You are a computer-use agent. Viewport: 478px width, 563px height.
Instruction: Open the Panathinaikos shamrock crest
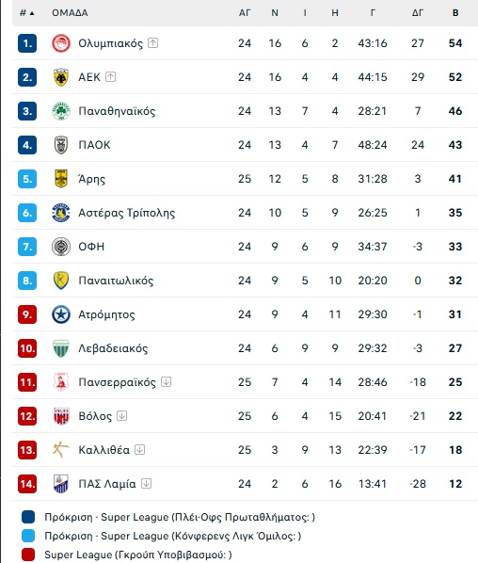click(61, 111)
